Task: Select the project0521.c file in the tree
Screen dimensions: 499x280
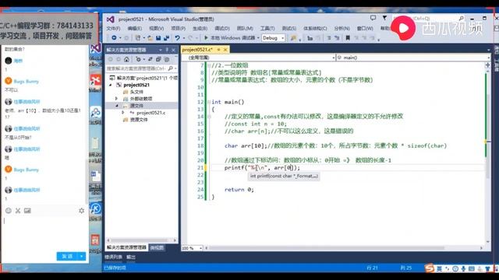Action: (x=150, y=113)
